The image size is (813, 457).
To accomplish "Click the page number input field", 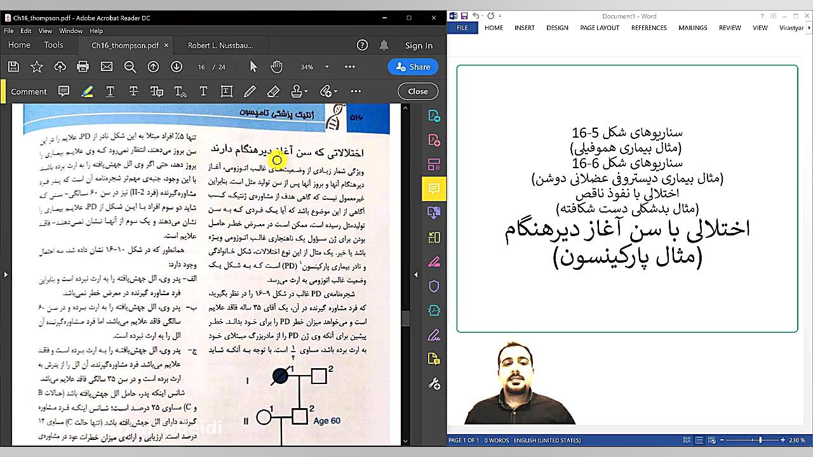I will [201, 67].
